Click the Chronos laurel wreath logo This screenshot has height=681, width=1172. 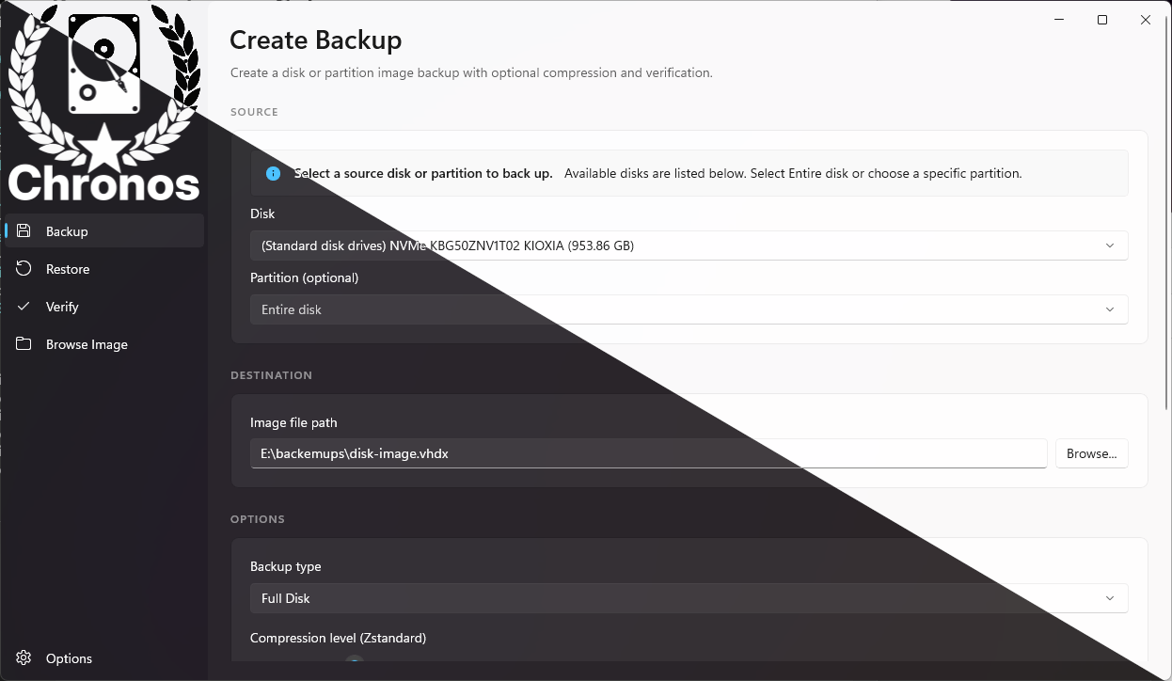pyautogui.click(x=103, y=99)
